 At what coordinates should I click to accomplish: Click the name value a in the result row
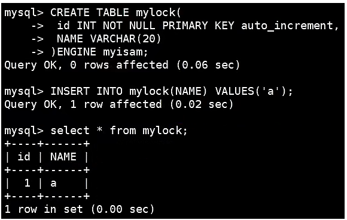click(x=53, y=183)
